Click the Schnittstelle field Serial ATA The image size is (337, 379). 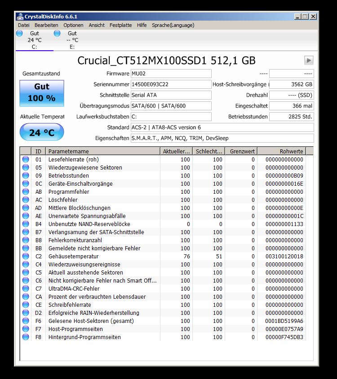point(171,95)
